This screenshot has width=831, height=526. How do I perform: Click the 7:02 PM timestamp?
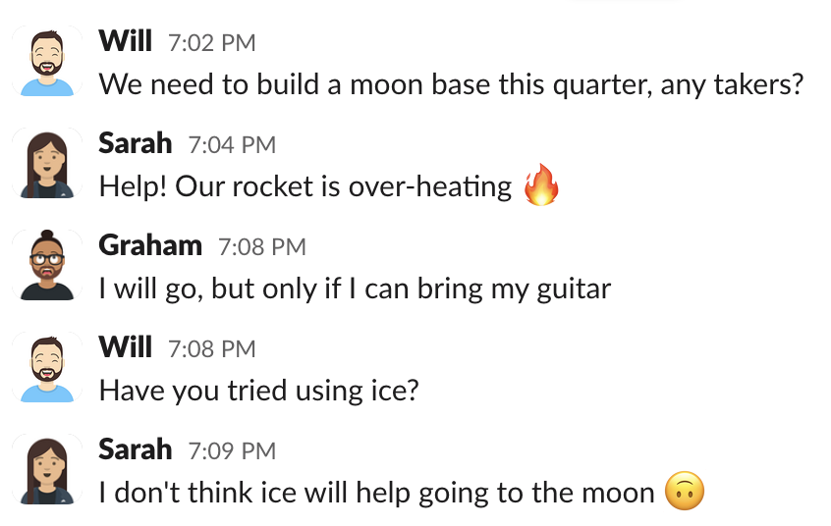point(212,43)
